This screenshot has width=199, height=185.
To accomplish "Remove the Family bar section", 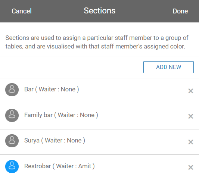I will coord(191,116).
